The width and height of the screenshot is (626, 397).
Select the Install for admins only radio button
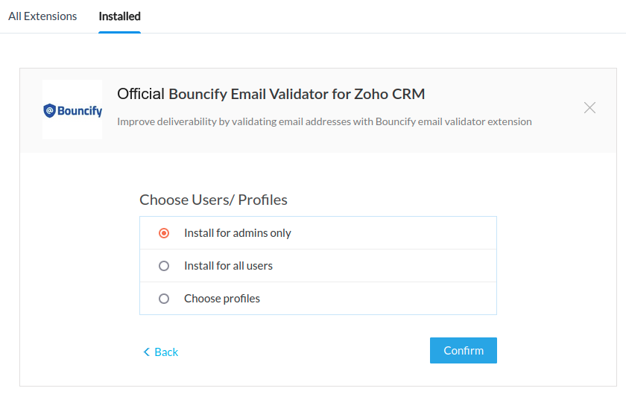(164, 233)
